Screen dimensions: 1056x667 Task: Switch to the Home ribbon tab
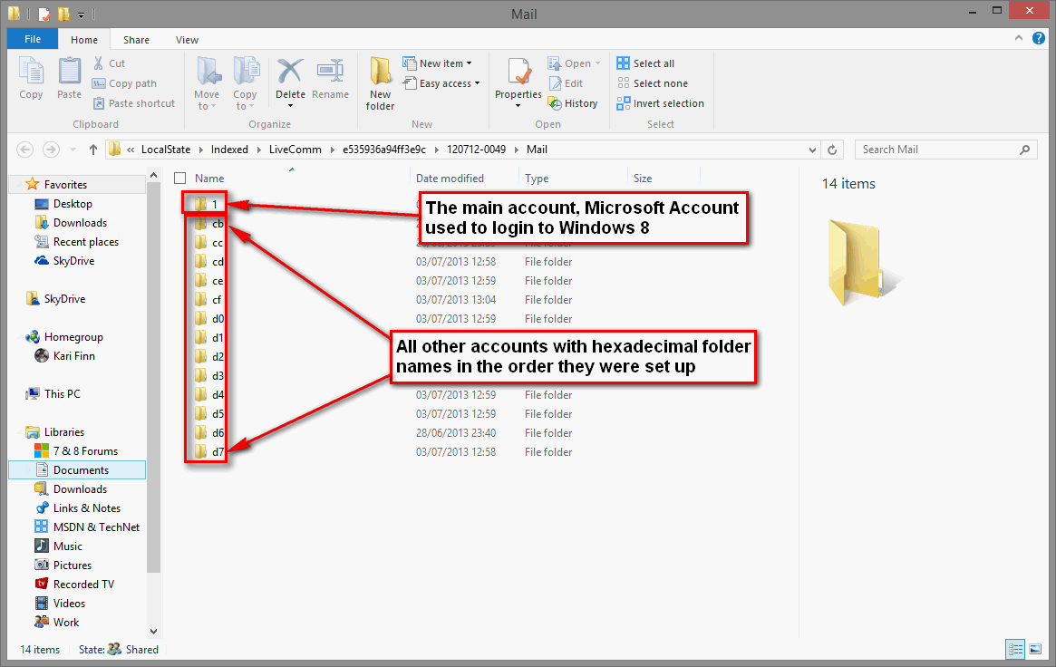coord(84,40)
